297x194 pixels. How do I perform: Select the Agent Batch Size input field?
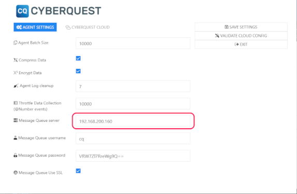pos(133,43)
